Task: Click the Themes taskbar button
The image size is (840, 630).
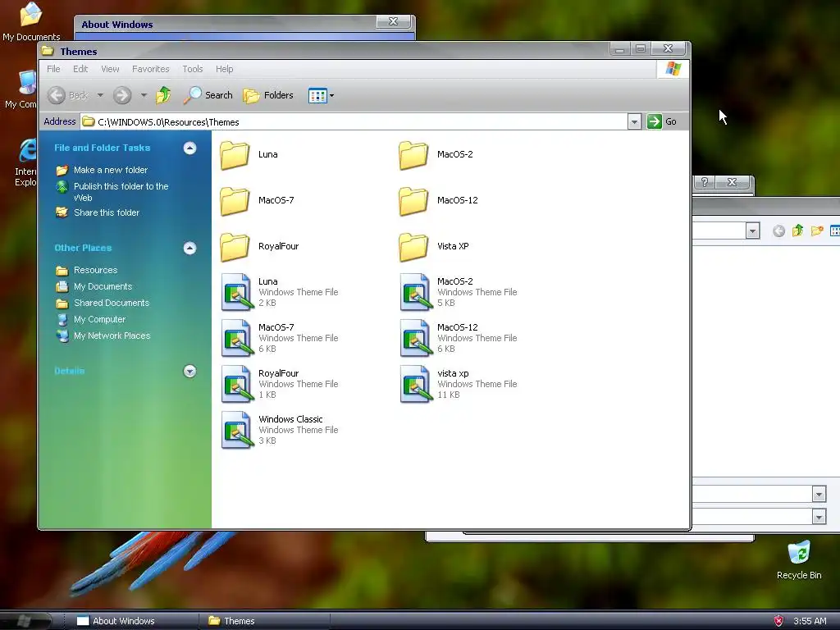Action: 264,621
